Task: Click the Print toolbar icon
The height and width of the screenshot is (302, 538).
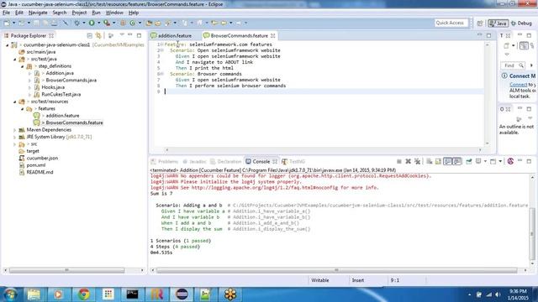Action: pyautogui.click(x=54, y=23)
